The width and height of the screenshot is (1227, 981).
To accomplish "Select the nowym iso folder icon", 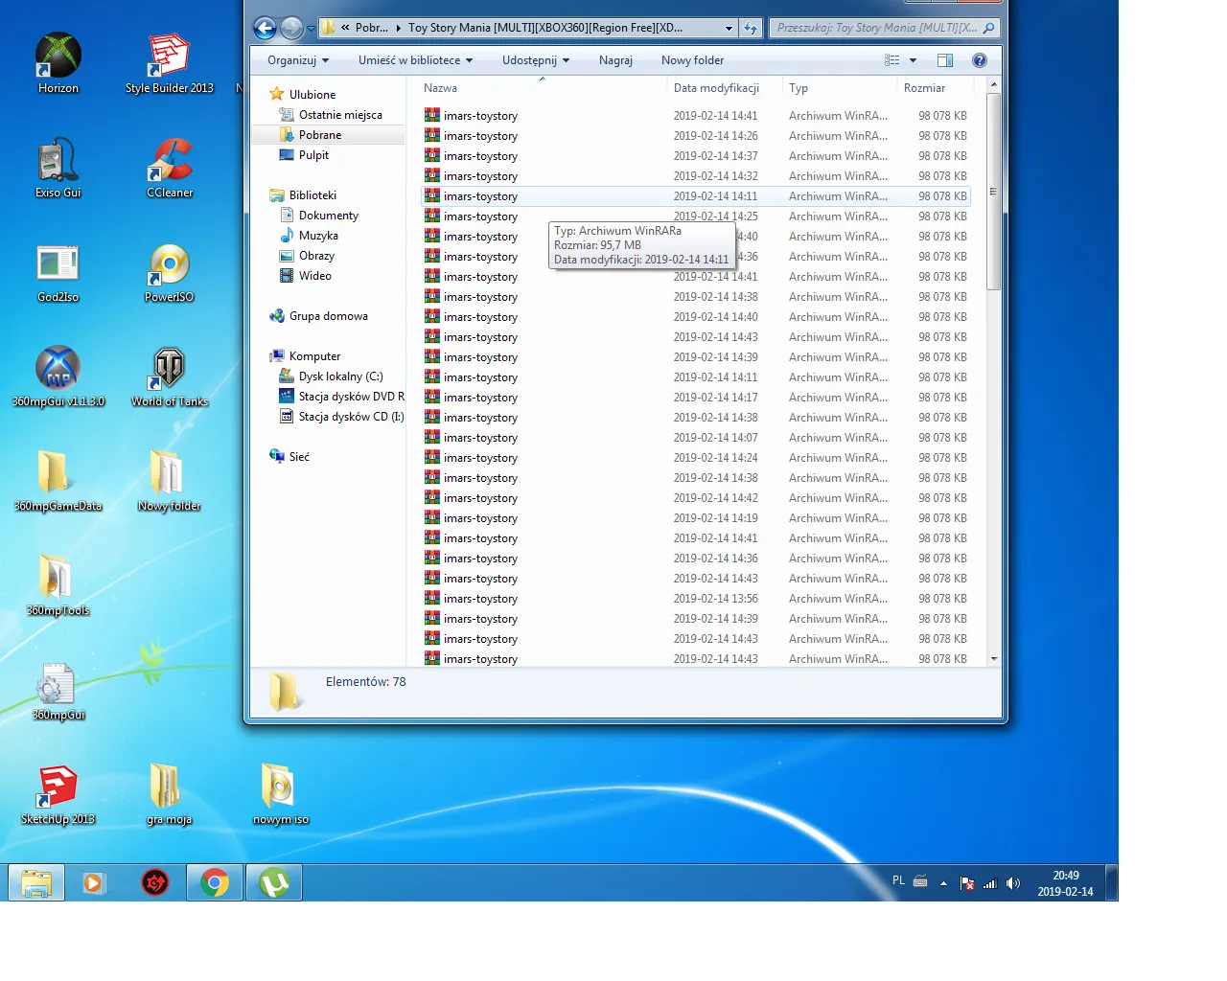I will coord(281,794).
